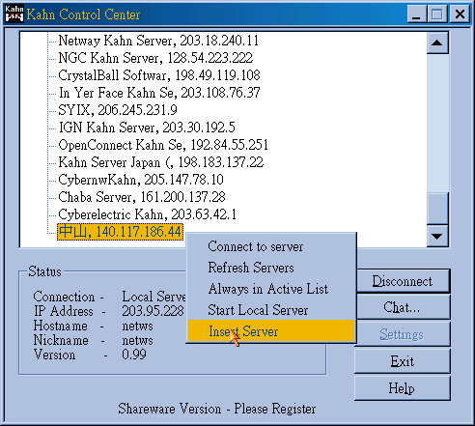Choose Start Local Server menu entry
Screen dimensions: 475x426
[271, 310]
